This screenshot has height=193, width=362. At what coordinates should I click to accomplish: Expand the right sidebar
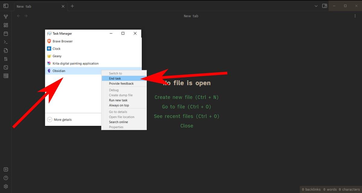click(x=324, y=6)
